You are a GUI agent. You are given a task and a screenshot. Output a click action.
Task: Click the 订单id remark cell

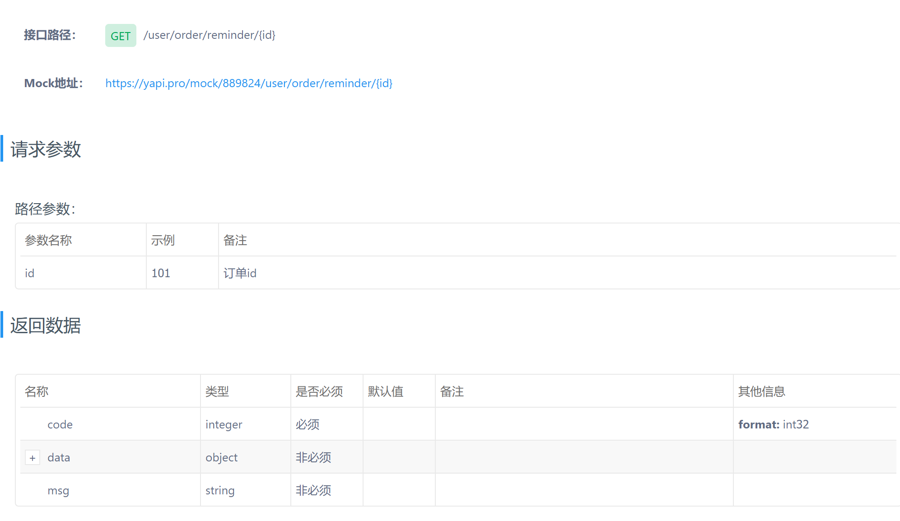point(240,273)
